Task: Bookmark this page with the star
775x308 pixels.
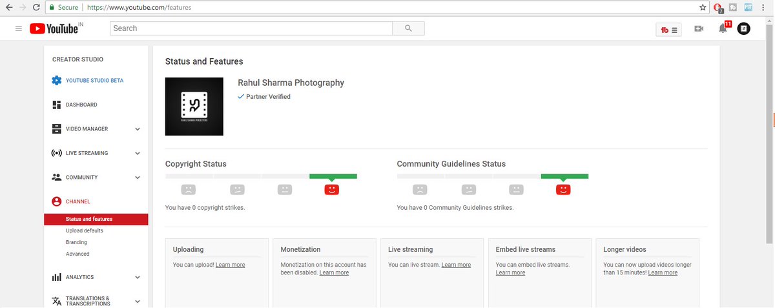Action: pyautogui.click(x=703, y=7)
